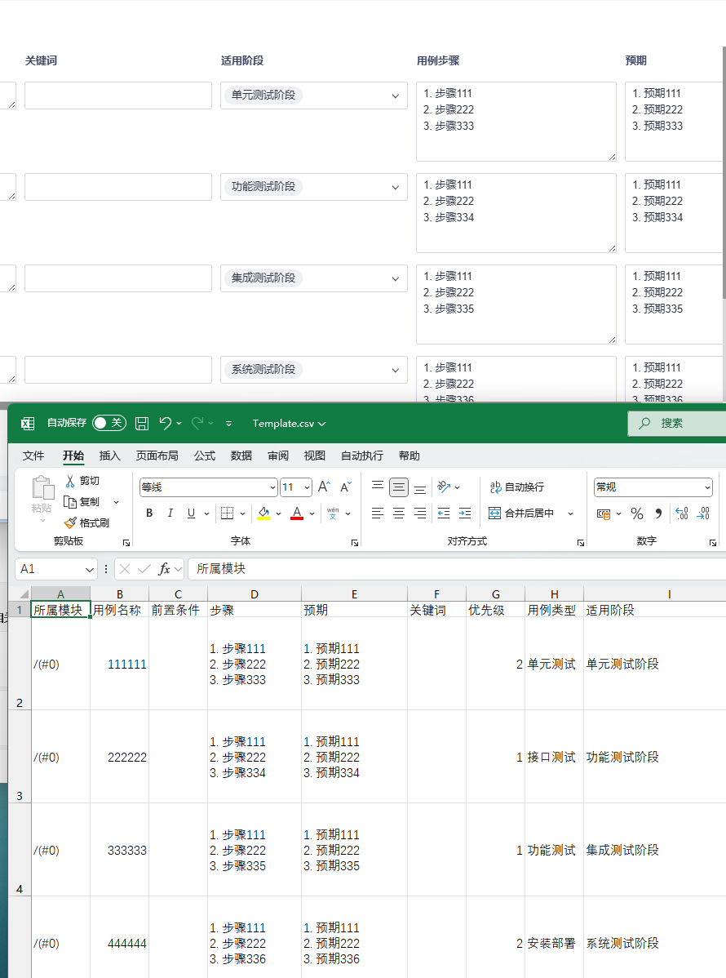This screenshot has width=726, height=978.
Task: Click the 自动换行 wrap text button
Action: [x=516, y=487]
